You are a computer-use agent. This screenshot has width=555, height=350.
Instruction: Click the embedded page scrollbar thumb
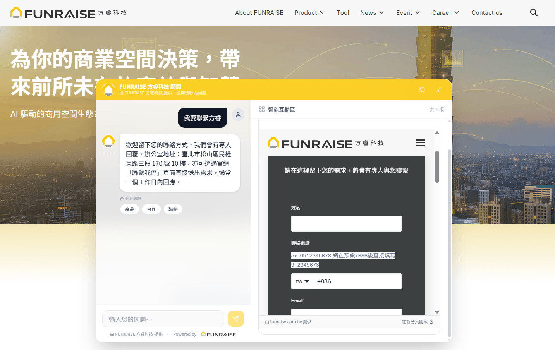[x=437, y=166]
